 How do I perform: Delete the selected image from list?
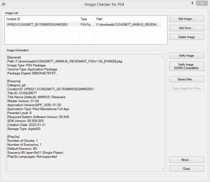[x=186, y=37]
